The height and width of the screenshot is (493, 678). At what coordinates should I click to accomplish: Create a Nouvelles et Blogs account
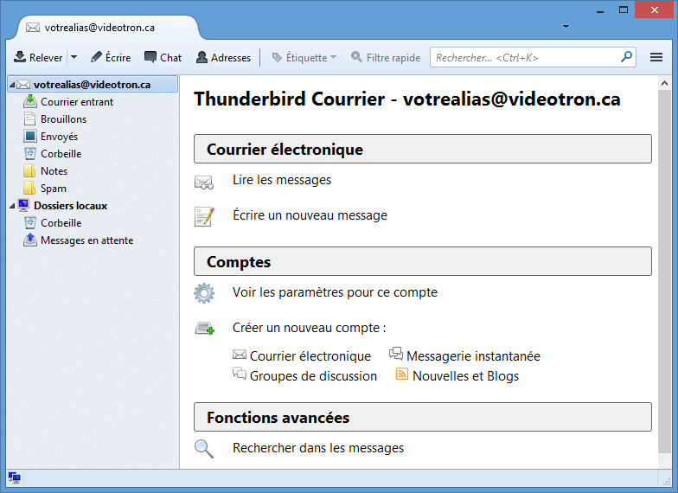coord(465,375)
